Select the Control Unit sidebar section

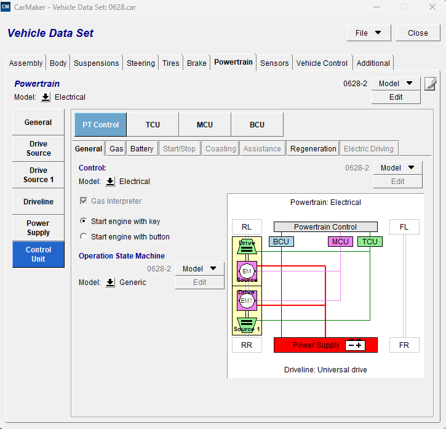38,254
